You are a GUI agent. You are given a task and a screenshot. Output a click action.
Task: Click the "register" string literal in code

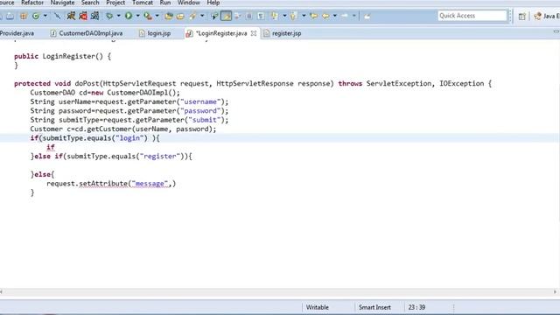pos(159,157)
